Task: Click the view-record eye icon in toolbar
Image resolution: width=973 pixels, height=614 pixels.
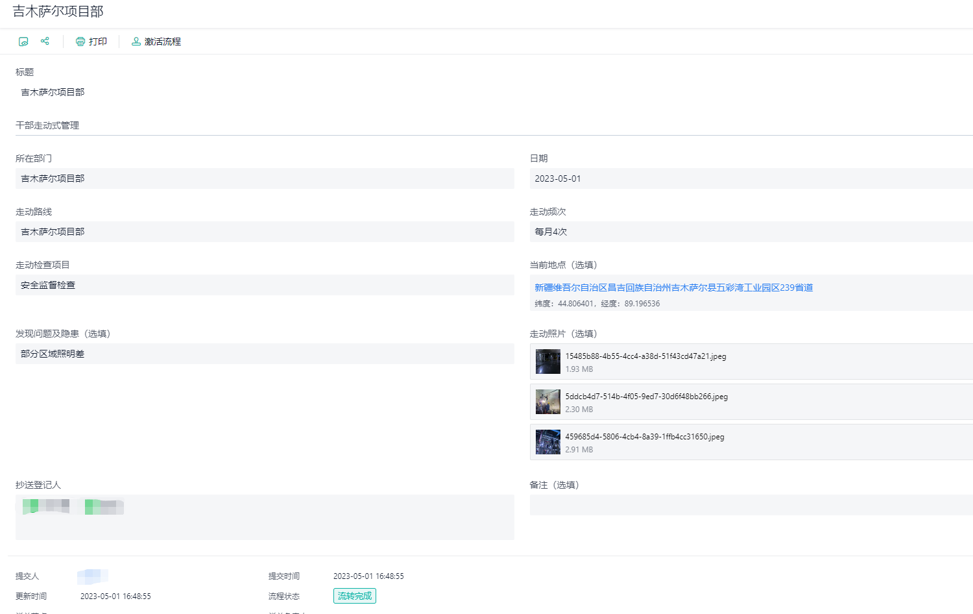Action: [23, 42]
